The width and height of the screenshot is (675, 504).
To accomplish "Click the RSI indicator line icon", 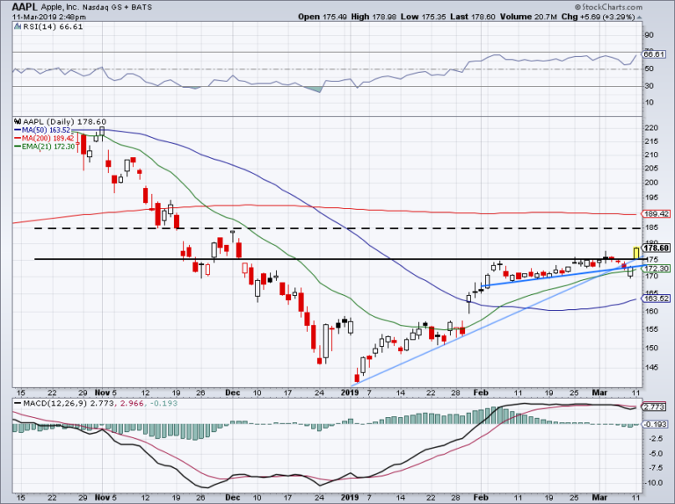I will click(18, 26).
